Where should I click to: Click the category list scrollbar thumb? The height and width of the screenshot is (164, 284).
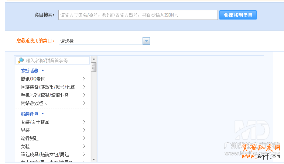[x=94, y=67]
